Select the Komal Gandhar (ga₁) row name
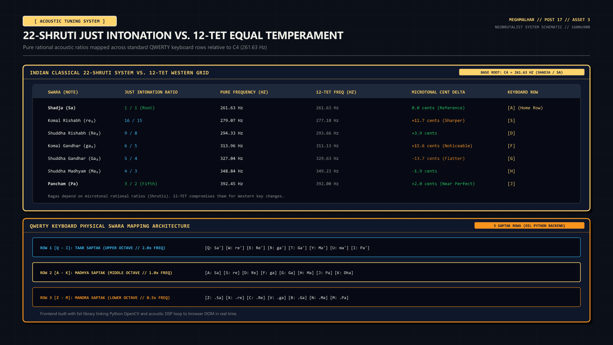This screenshot has height=345, width=613. pos(72,146)
